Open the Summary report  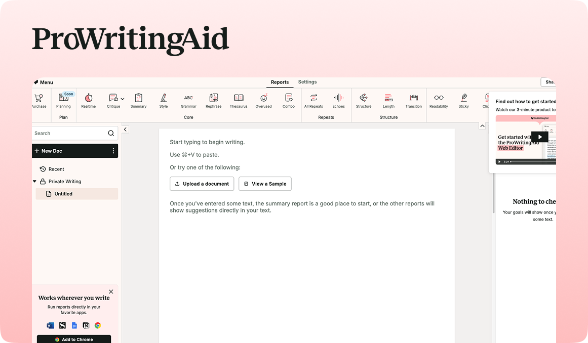point(138,101)
